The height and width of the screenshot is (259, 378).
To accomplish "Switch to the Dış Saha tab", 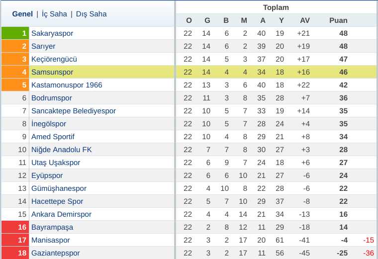I will (x=91, y=14).
